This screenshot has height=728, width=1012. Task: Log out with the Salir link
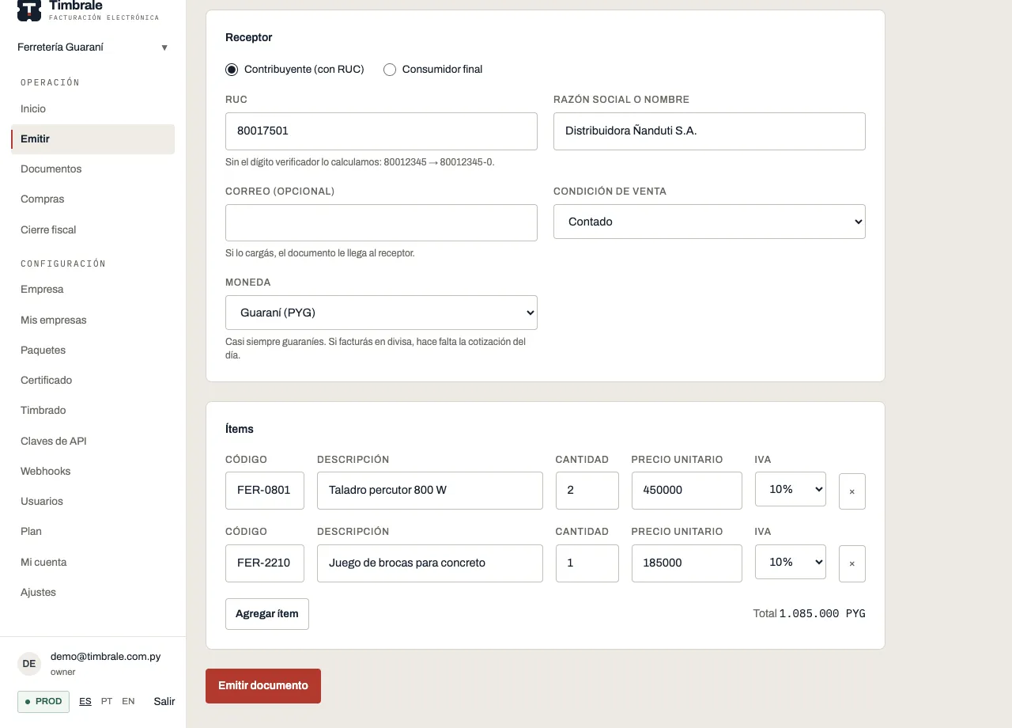[164, 702]
